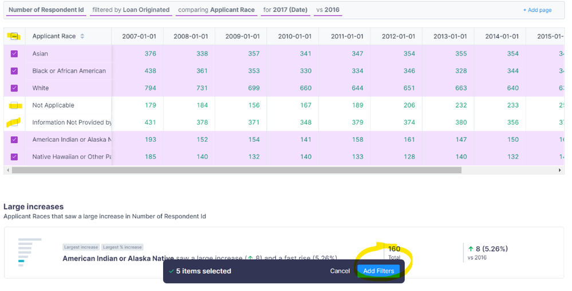Click value 699 in the 2009 column
This screenshot has height=291, width=572.
tap(254, 88)
